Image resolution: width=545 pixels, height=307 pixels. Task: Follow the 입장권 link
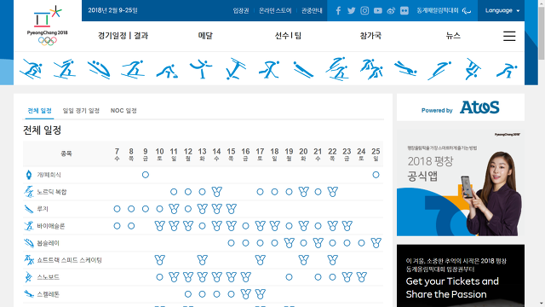241,10
